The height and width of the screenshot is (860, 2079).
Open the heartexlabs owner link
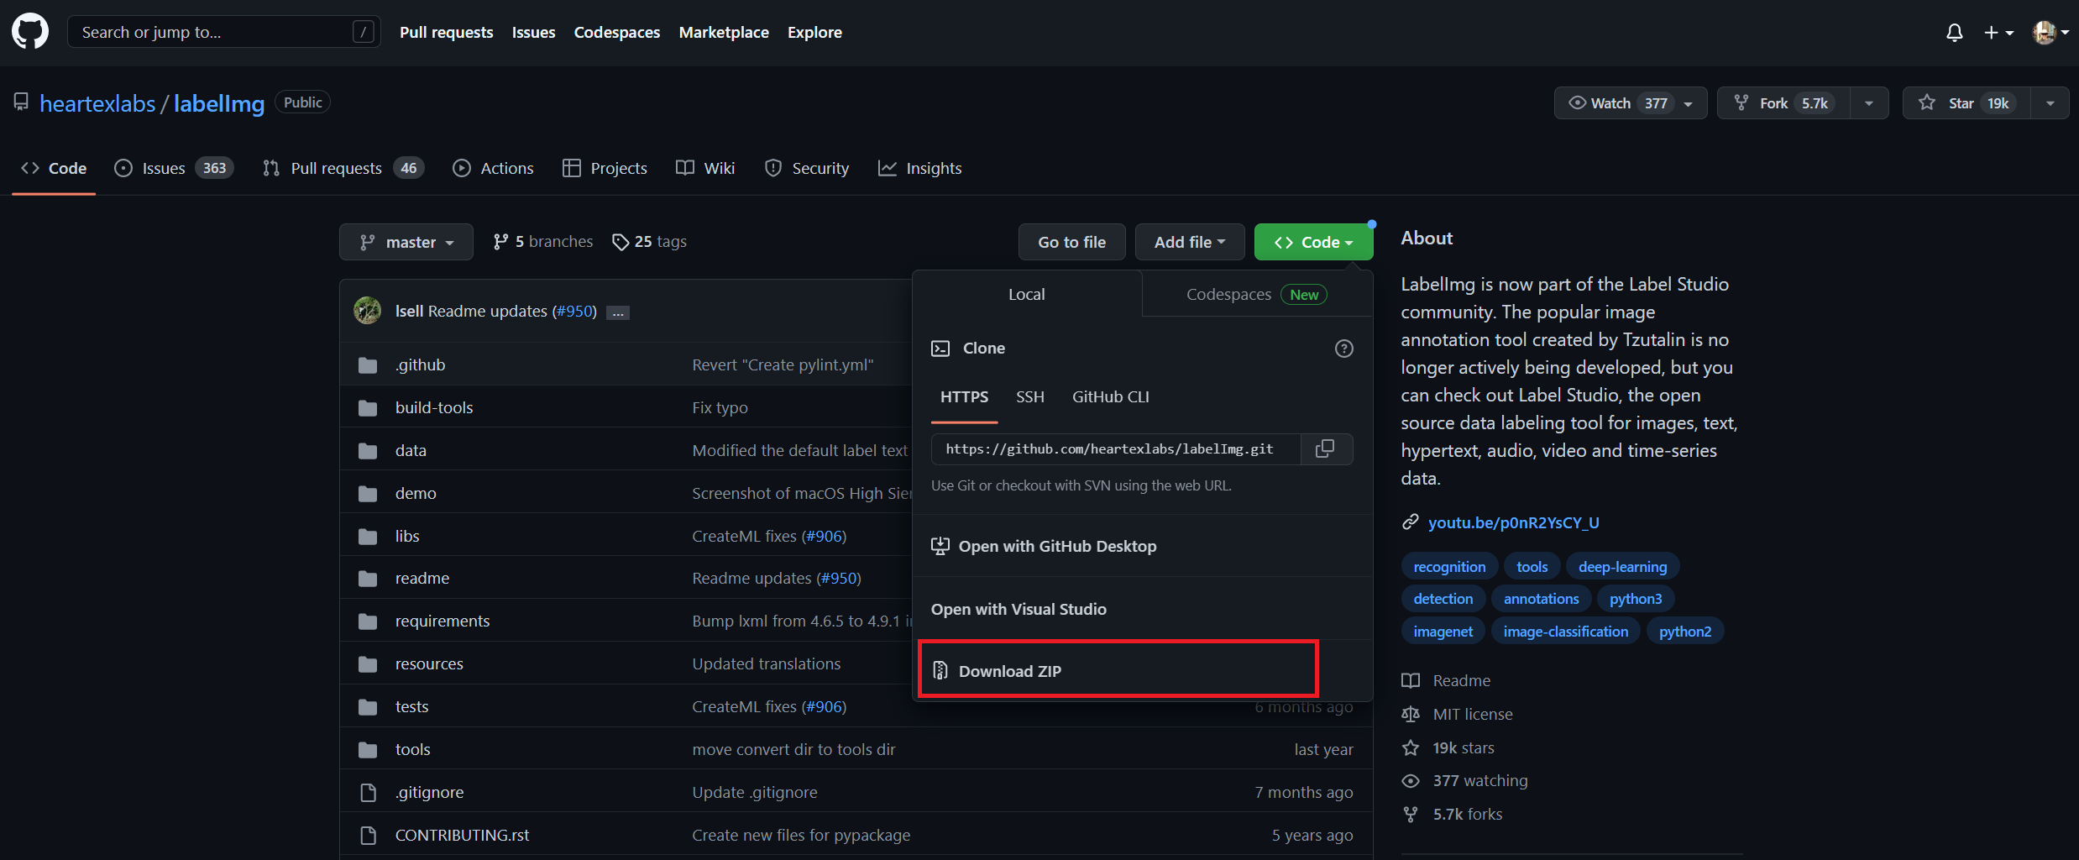coord(97,103)
